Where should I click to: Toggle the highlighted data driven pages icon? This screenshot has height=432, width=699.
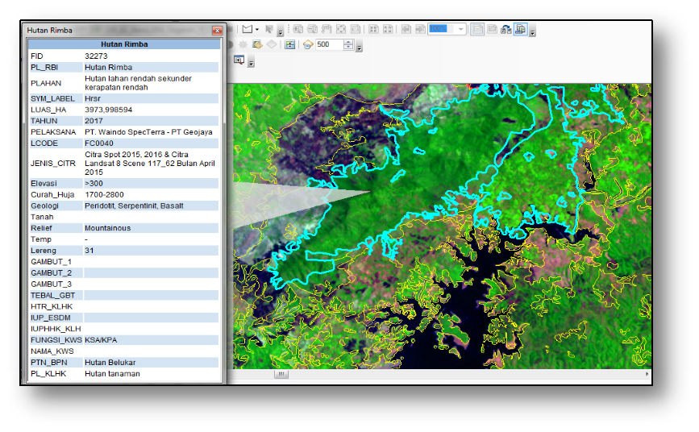(520, 29)
